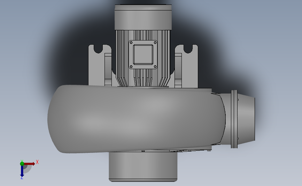Select the conical outlet nozzle past the flange
Image resolution: width=302 pixels, height=186 pixels.
coord(246,119)
